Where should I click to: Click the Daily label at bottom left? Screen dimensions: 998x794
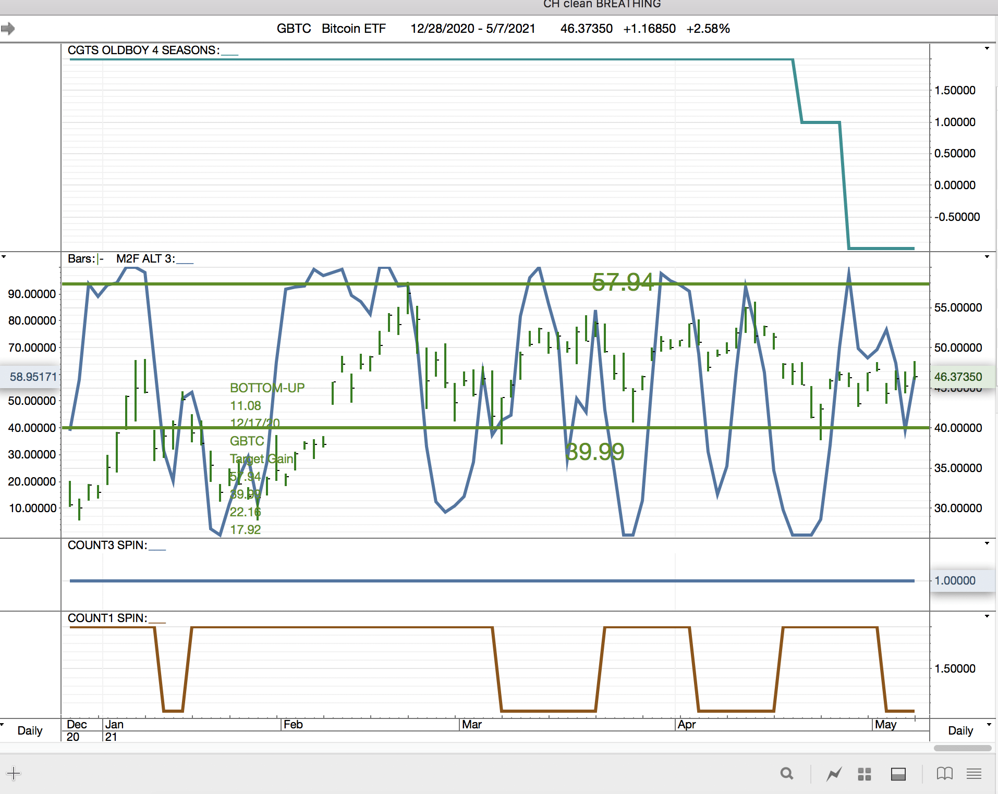(30, 730)
